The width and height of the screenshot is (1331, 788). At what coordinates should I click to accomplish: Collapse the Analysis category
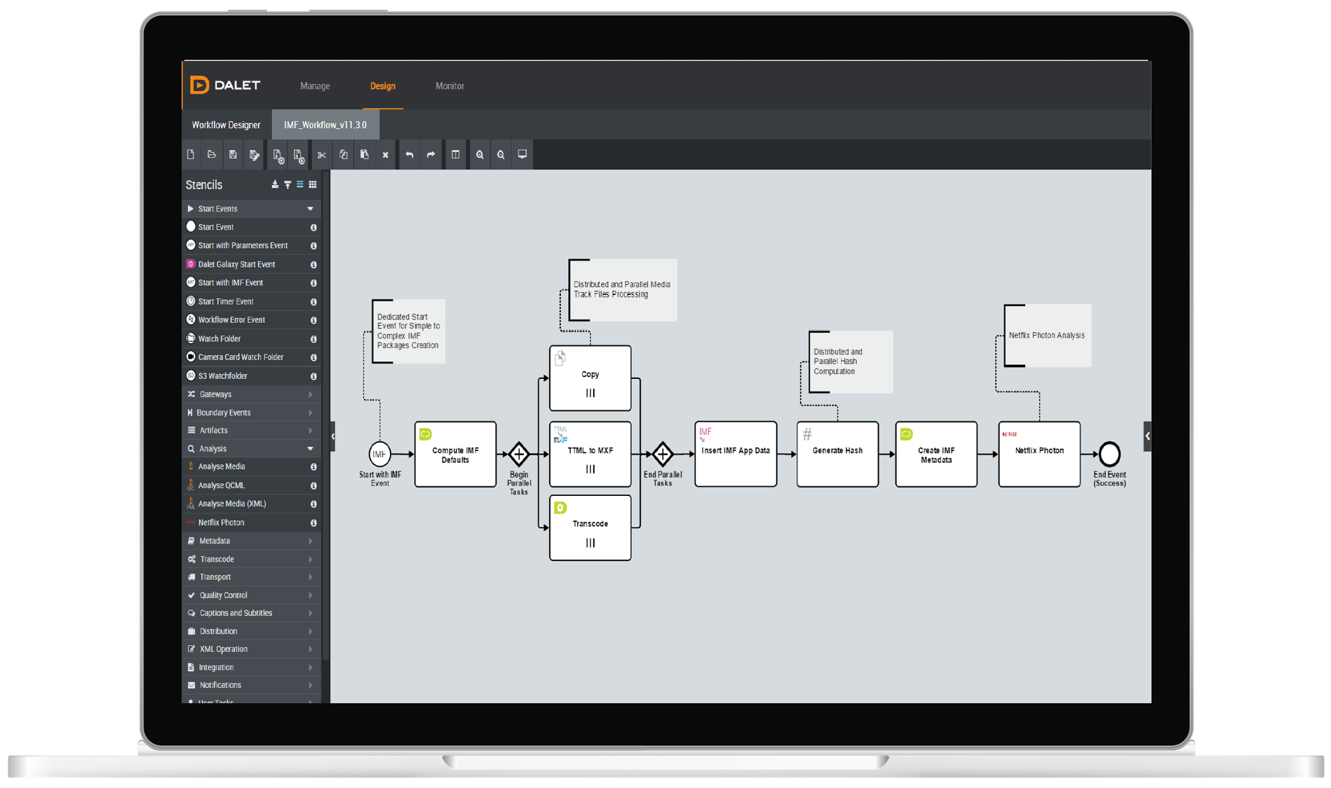[x=251, y=449]
